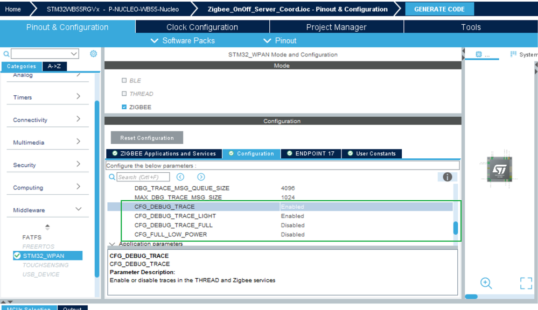
Task: Select the Pinout & Configuration tab
Action: pyautogui.click(x=67, y=27)
